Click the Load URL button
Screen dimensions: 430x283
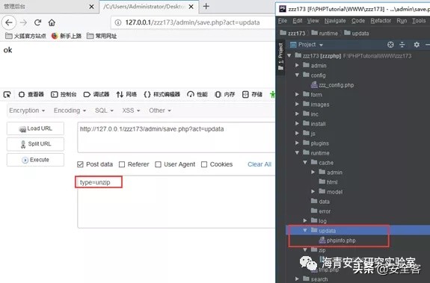[35, 128]
